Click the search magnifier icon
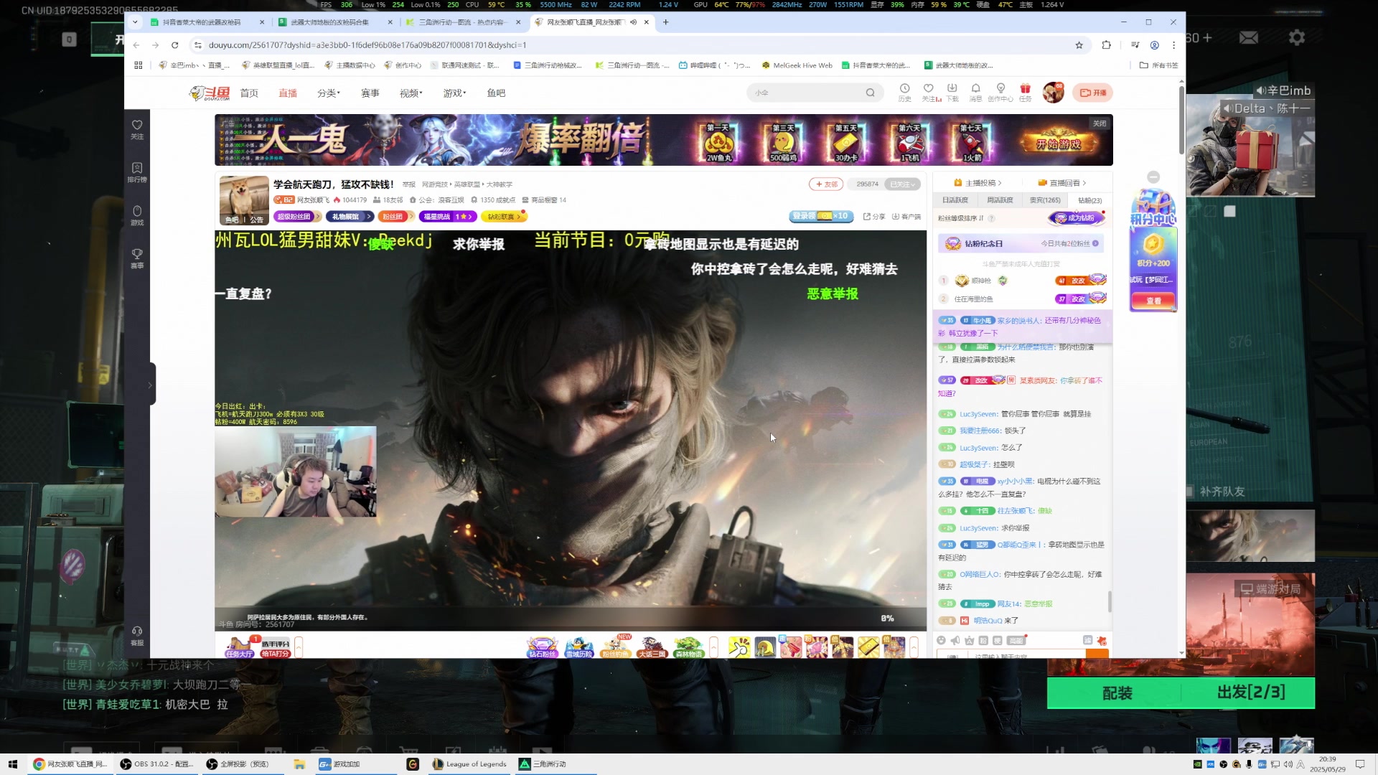 point(870,93)
